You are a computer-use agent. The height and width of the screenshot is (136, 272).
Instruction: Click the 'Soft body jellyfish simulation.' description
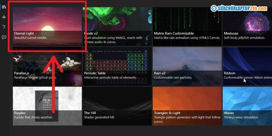click(x=244, y=38)
